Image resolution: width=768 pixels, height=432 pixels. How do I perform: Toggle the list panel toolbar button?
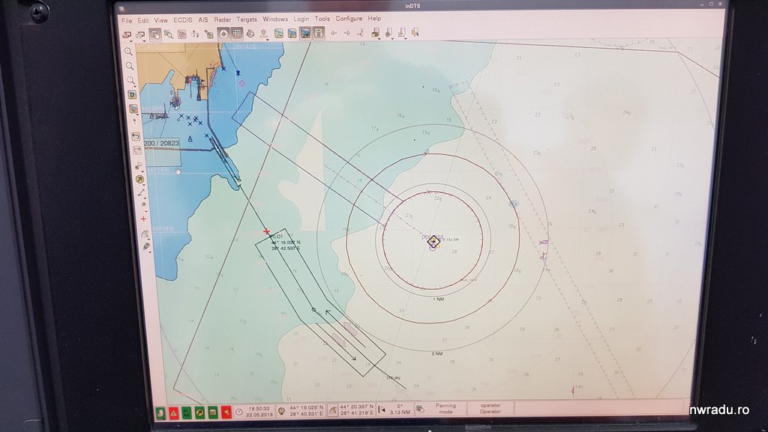[318, 33]
